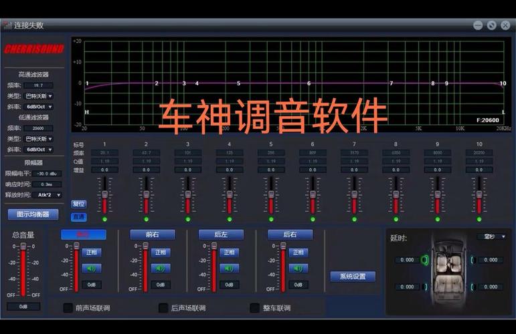The image size is (516, 334).
Task: Click the 限幅电平 -30.0 dBu field
Action: (47, 174)
